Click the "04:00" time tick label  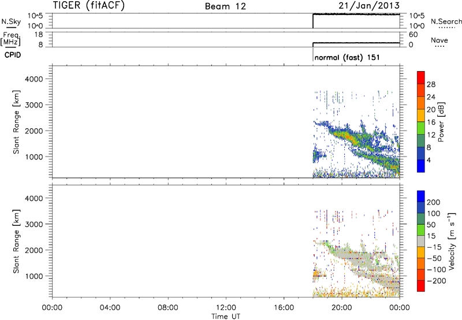click(110, 308)
